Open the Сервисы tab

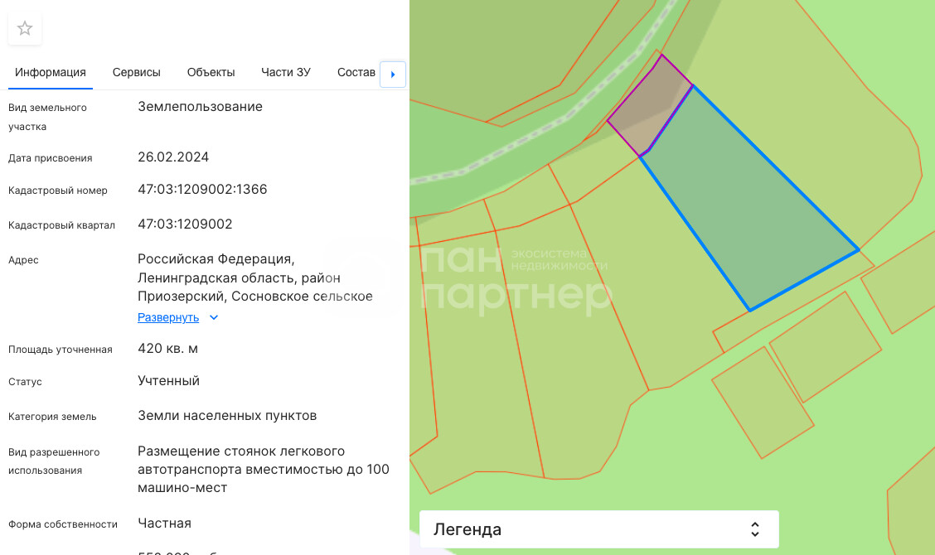[137, 72]
